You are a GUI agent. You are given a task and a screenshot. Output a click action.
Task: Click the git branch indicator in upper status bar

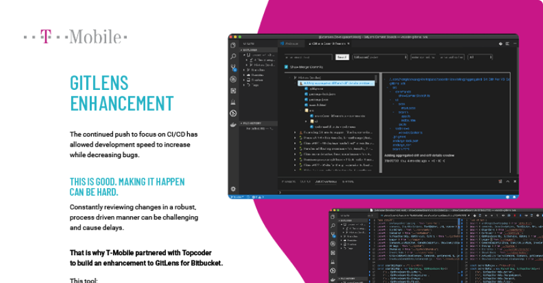pyautogui.click(x=238, y=197)
